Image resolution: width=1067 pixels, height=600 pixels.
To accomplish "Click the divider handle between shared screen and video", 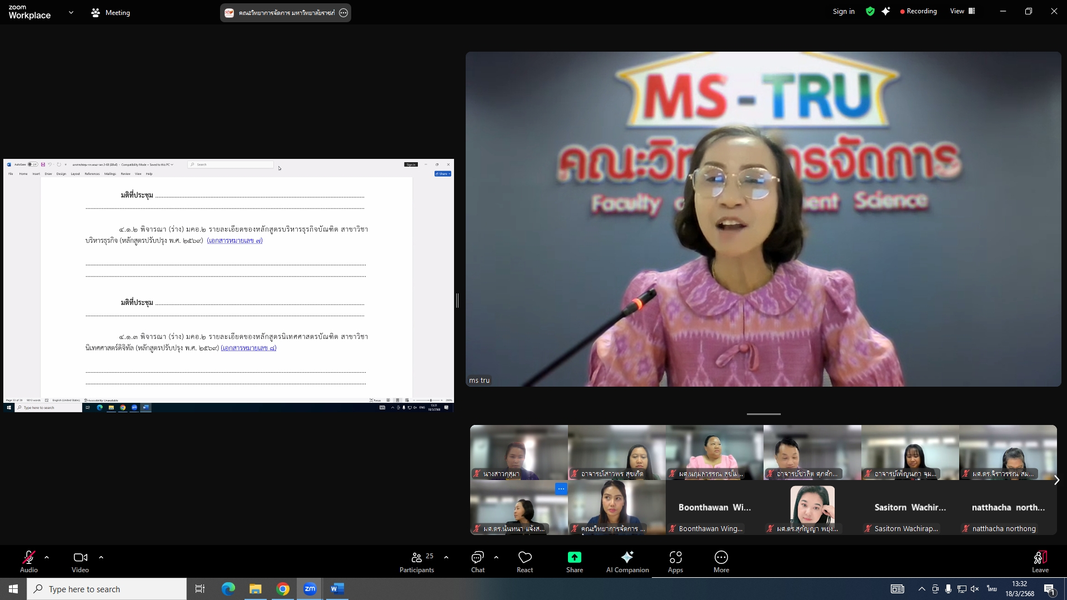I will [457, 301].
